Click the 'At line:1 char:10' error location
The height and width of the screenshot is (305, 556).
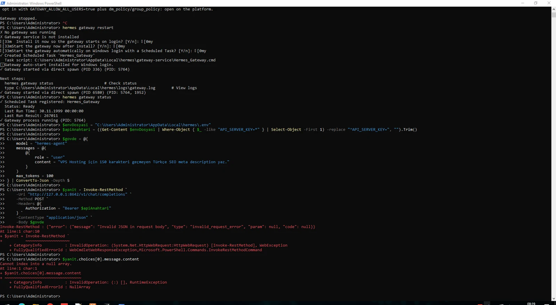pos(20,231)
